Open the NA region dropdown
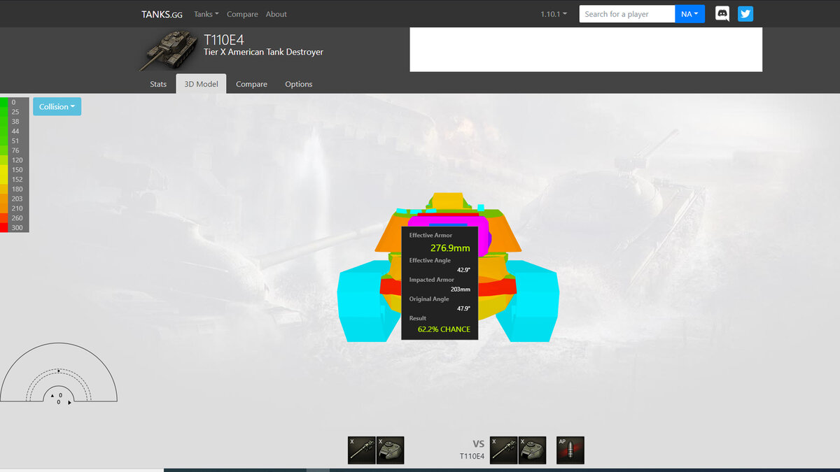840x472 pixels. click(689, 14)
